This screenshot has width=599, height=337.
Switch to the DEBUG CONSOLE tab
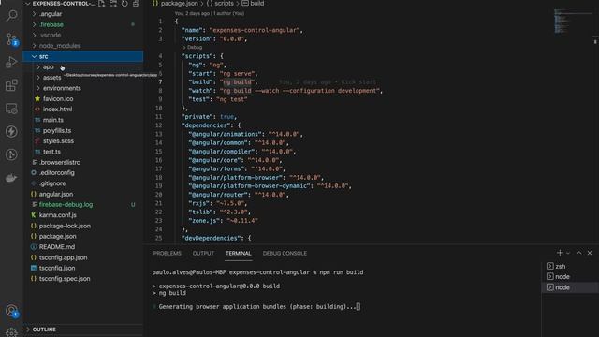pos(285,254)
